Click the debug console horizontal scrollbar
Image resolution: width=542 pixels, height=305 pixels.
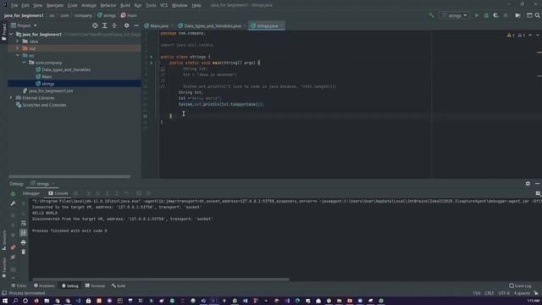161,280
